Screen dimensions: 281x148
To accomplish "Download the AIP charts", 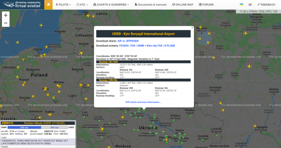I will tap(119, 41).
